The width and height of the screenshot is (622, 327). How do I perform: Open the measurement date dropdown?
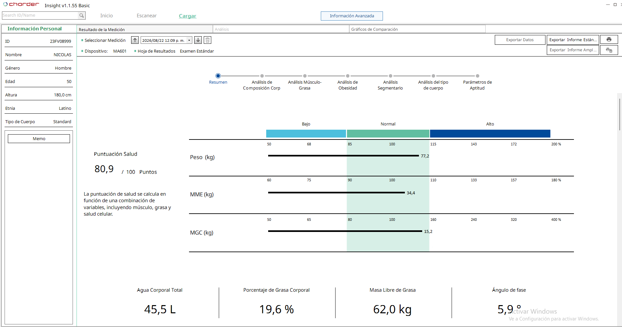(x=189, y=40)
